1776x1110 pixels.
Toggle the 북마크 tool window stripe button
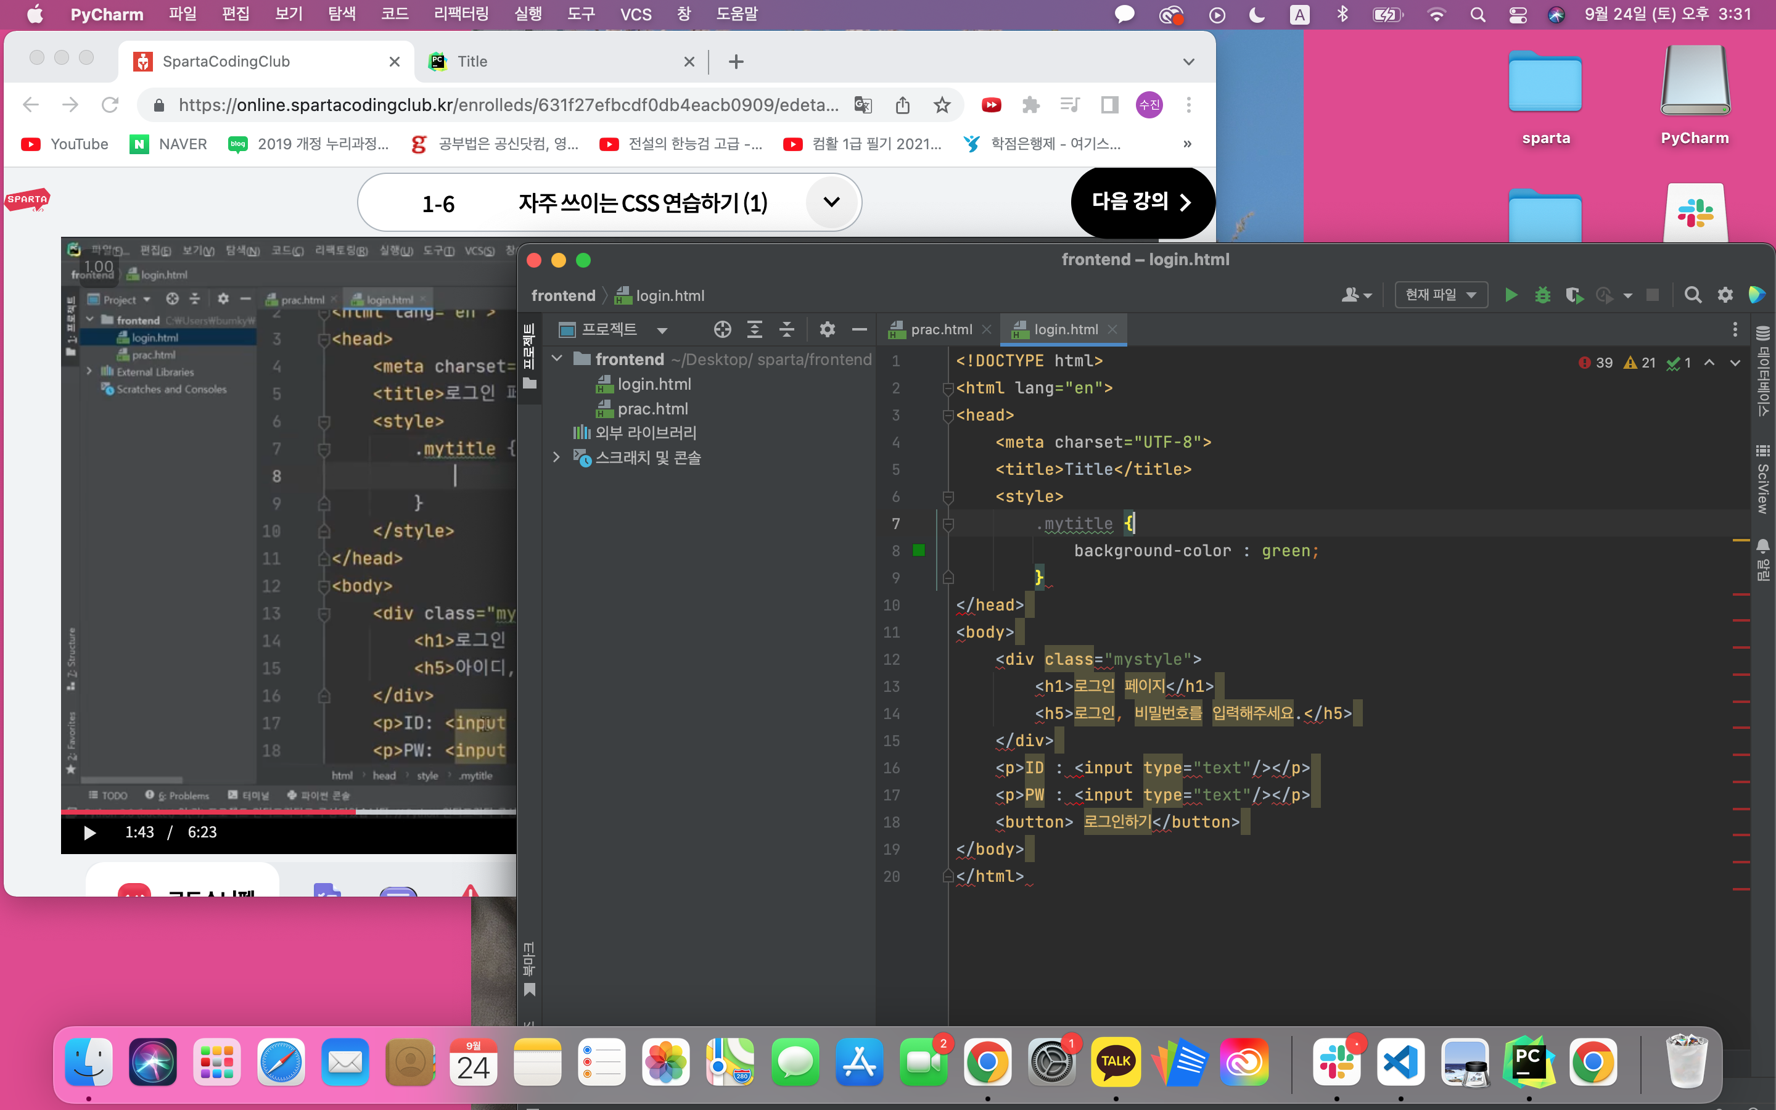tap(529, 969)
